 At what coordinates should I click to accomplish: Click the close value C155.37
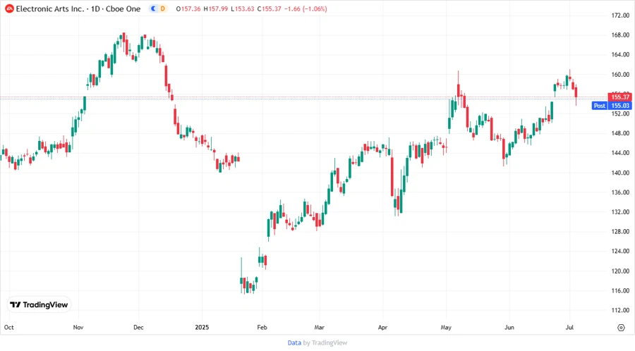tap(269, 8)
